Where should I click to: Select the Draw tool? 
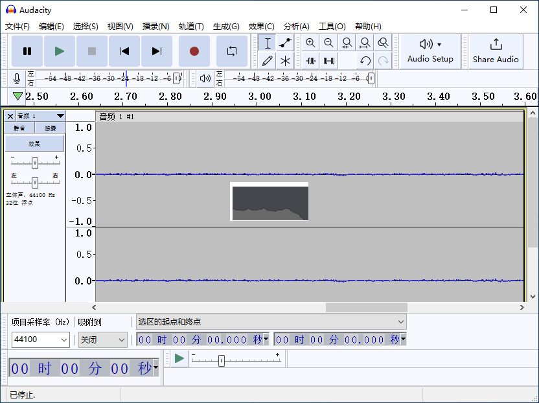pyautogui.click(x=266, y=62)
